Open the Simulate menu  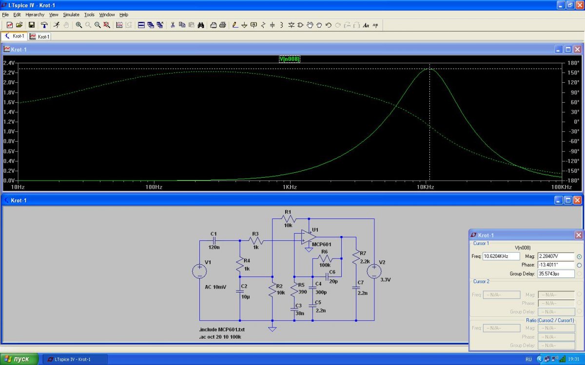click(x=71, y=15)
